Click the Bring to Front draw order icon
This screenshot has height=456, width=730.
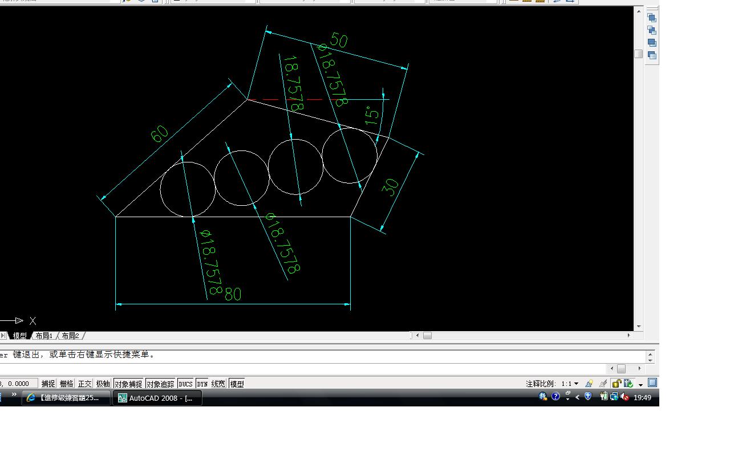click(652, 18)
